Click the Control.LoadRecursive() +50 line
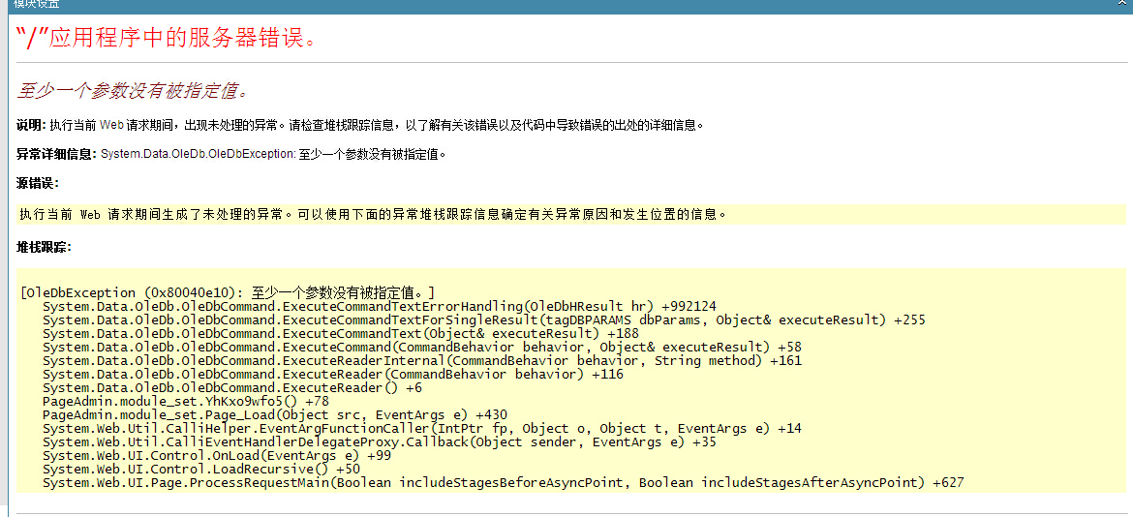Image resolution: width=1133 pixels, height=517 pixels. (200, 469)
